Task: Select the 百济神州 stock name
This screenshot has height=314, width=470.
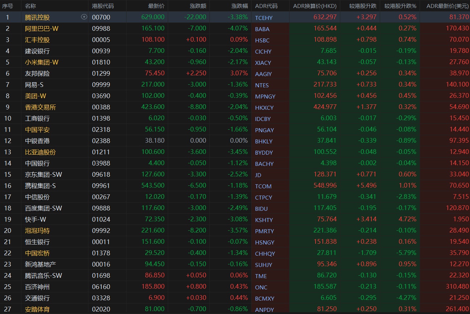Action: coord(37,286)
